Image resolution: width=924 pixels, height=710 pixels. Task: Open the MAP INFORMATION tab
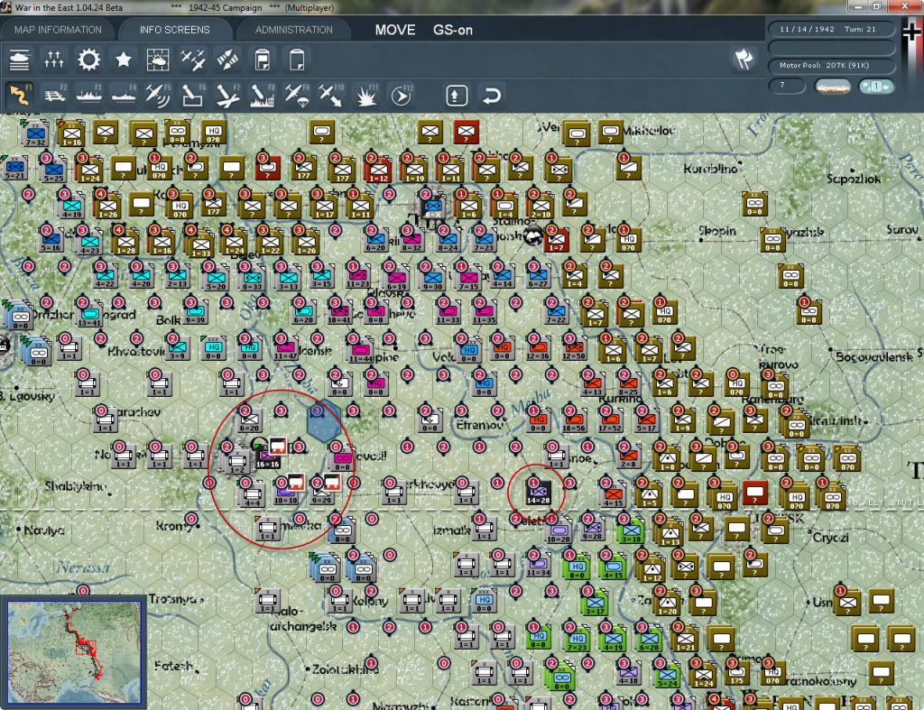tap(58, 30)
